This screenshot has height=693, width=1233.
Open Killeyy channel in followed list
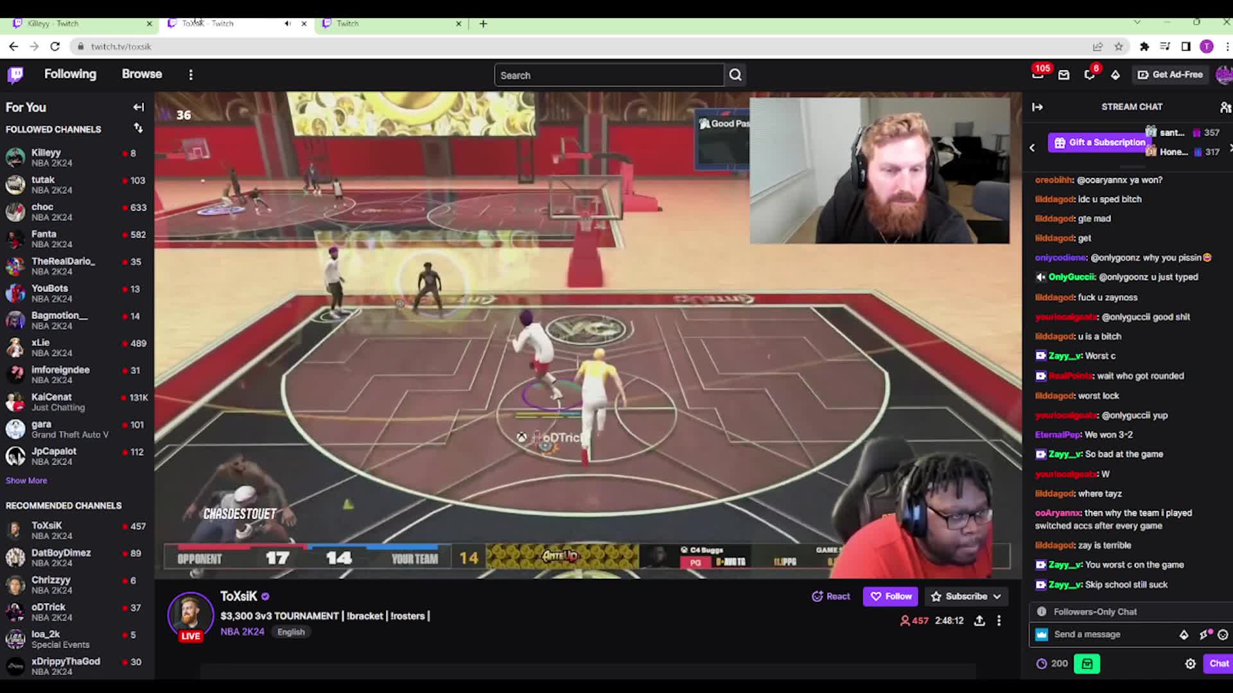click(x=77, y=157)
